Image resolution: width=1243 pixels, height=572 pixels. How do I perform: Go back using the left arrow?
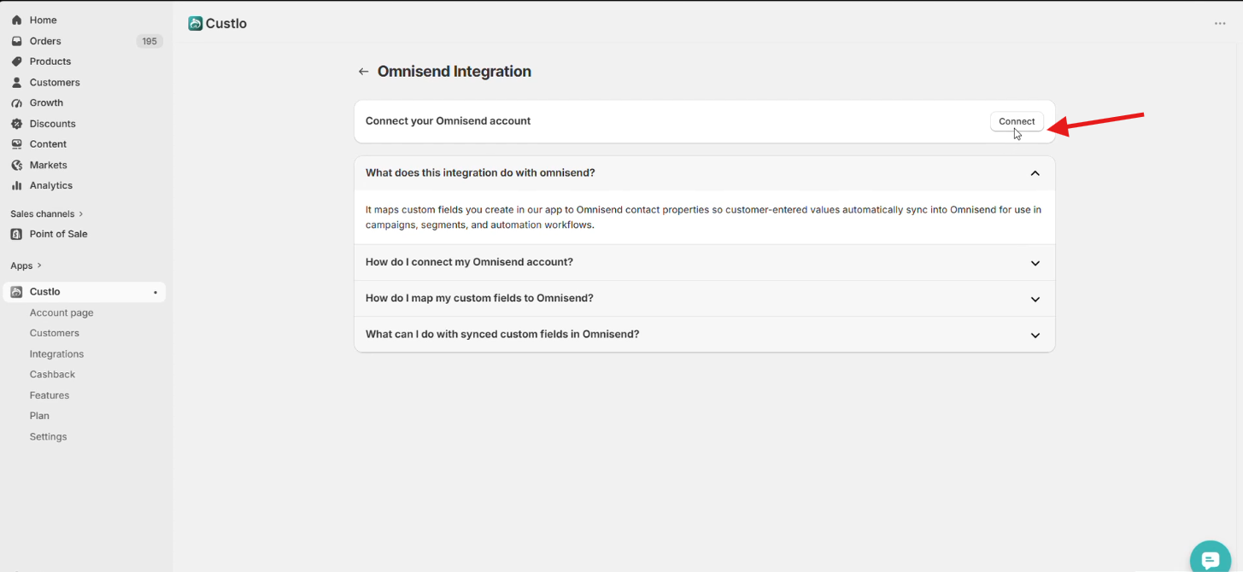tap(363, 72)
